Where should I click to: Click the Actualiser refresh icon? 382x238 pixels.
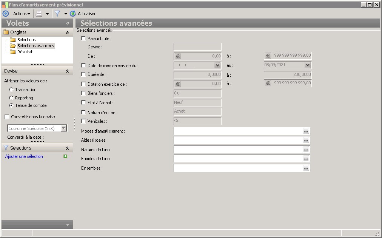(72, 14)
